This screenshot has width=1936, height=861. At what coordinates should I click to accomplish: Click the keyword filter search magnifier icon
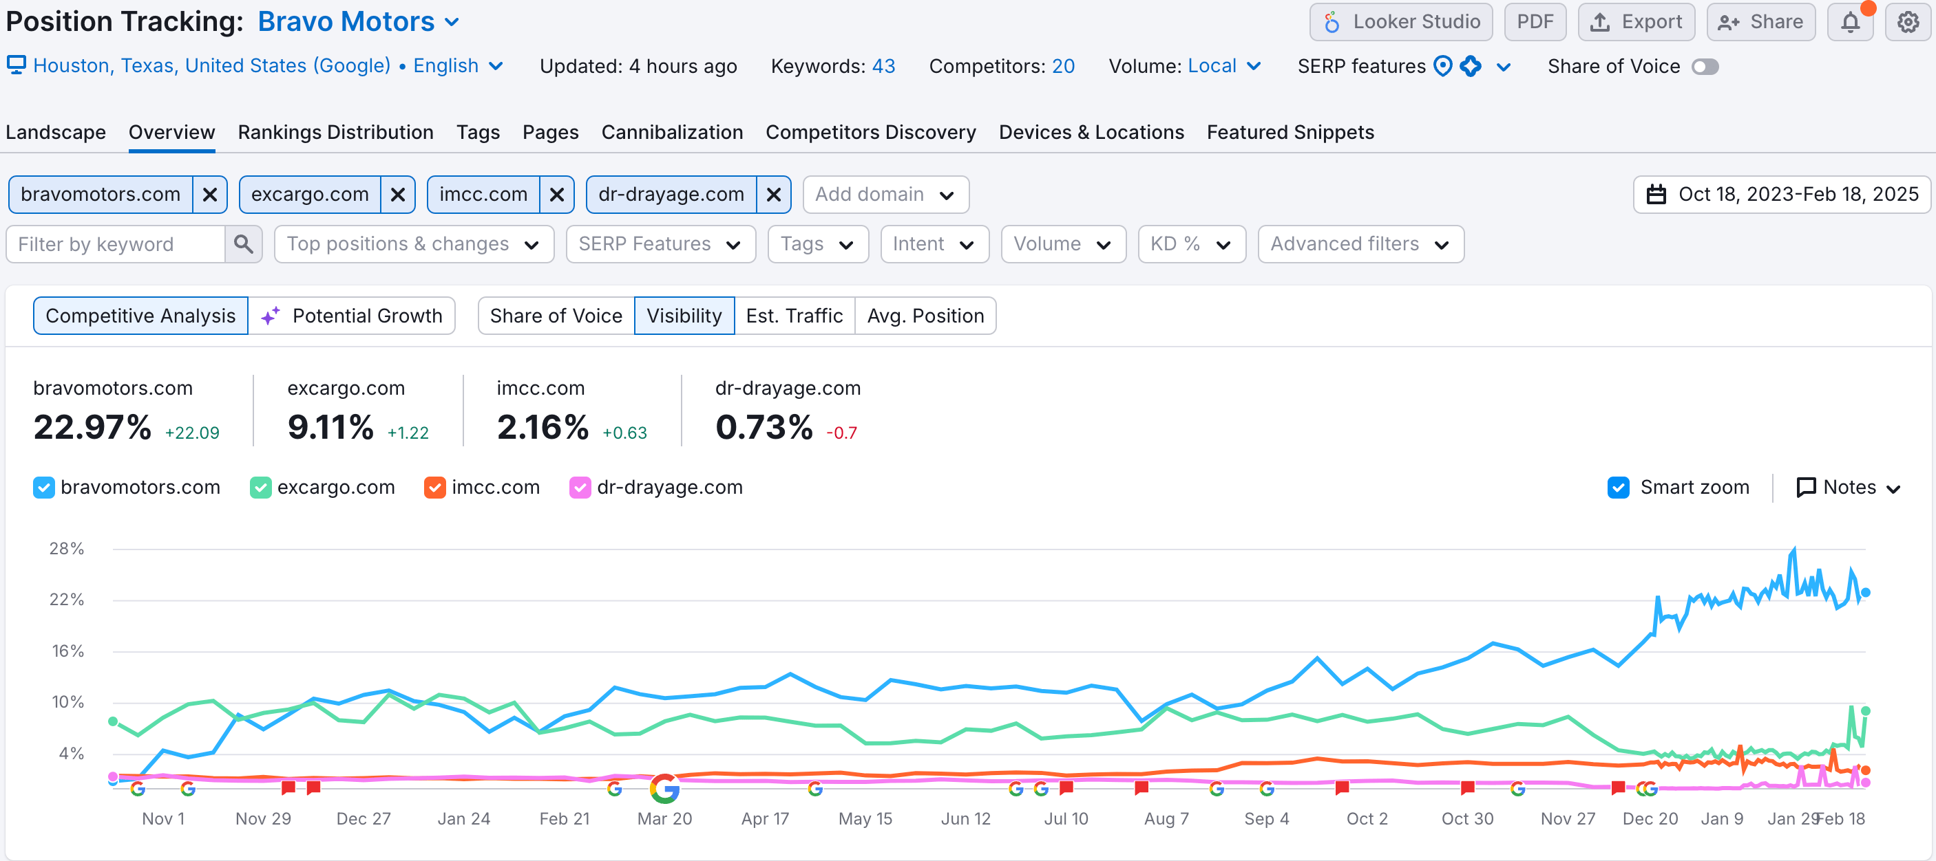coord(243,244)
